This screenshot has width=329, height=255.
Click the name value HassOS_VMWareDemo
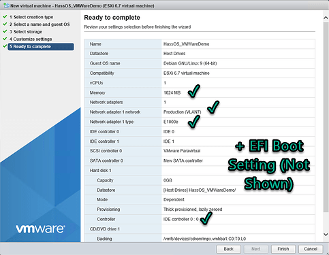[186, 44]
